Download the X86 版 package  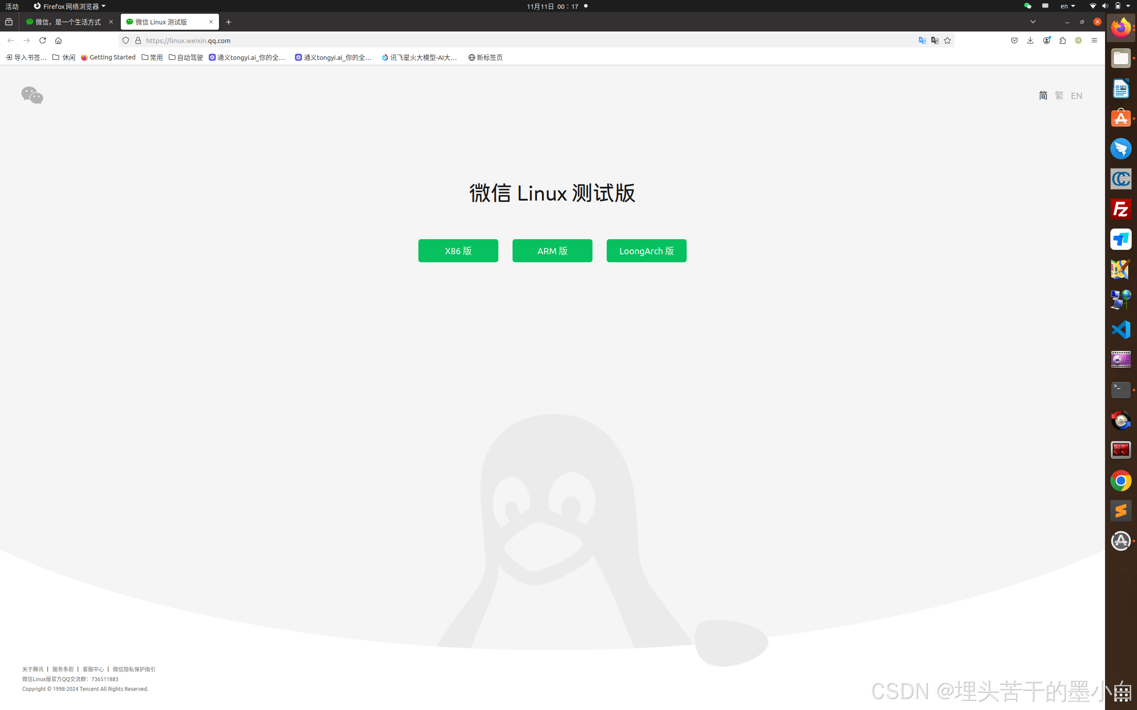(x=458, y=251)
